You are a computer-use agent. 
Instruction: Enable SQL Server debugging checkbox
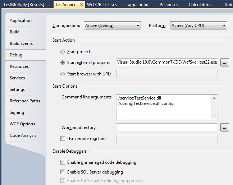coord(63,172)
